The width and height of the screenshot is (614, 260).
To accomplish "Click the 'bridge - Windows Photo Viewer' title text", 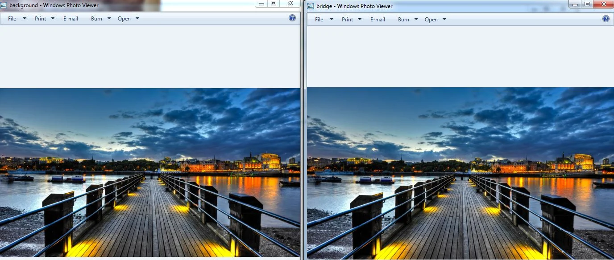I will point(354,6).
